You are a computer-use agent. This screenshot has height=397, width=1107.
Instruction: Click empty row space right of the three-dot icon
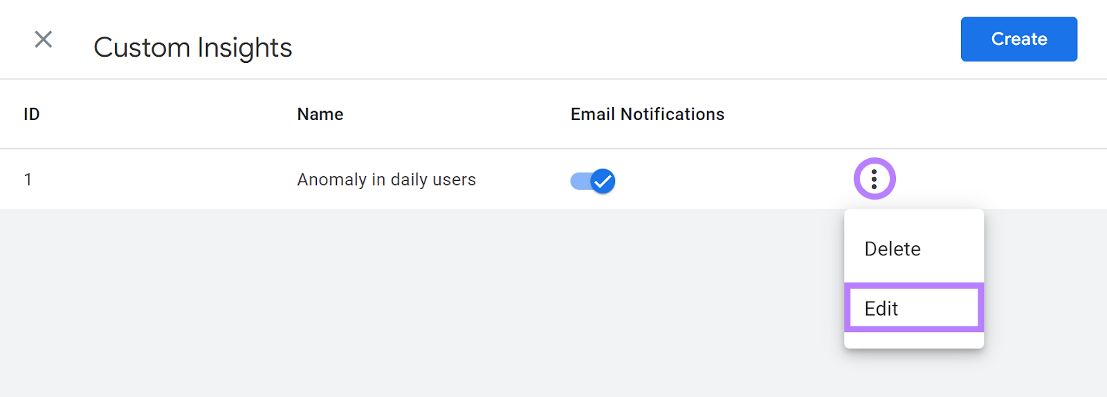1003,180
